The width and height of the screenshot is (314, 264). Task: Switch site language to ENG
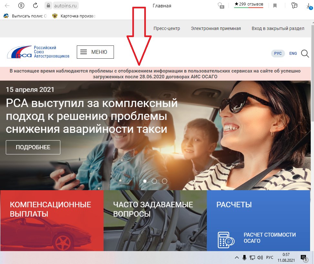293,54
